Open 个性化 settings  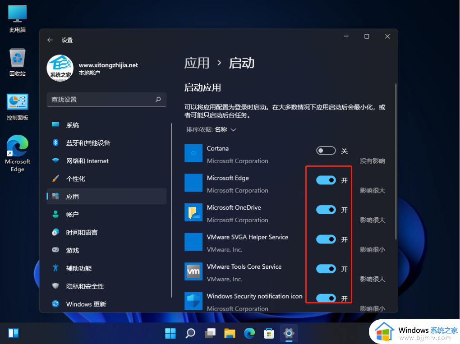pos(106,179)
